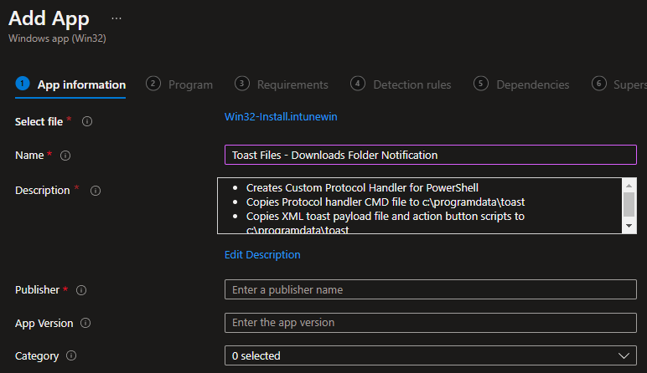The height and width of the screenshot is (373, 647).
Task: Open the ellipsis menu next to Add App
Action: click(116, 18)
